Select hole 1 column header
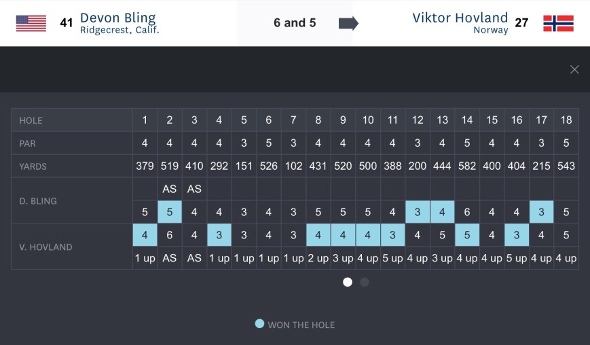590x345 pixels. (x=145, y=120)
